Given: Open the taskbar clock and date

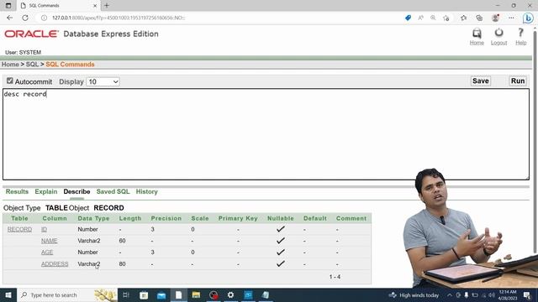Looking at the screenshot, I should point(508,294).
